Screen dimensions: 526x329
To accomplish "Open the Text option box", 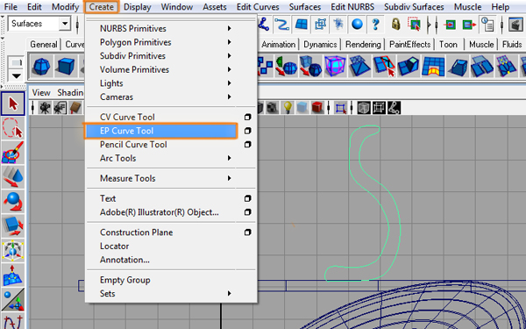I will (247, 198).
